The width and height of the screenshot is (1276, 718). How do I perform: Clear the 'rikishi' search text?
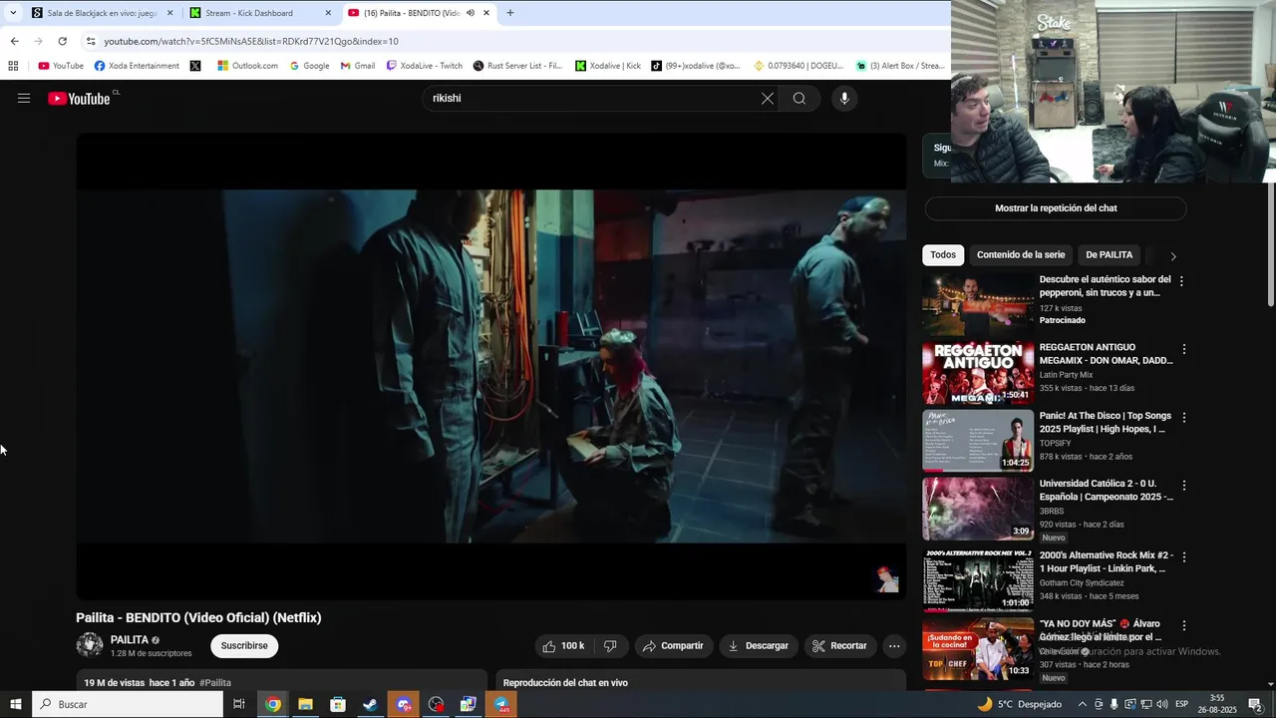click(767, 98)
